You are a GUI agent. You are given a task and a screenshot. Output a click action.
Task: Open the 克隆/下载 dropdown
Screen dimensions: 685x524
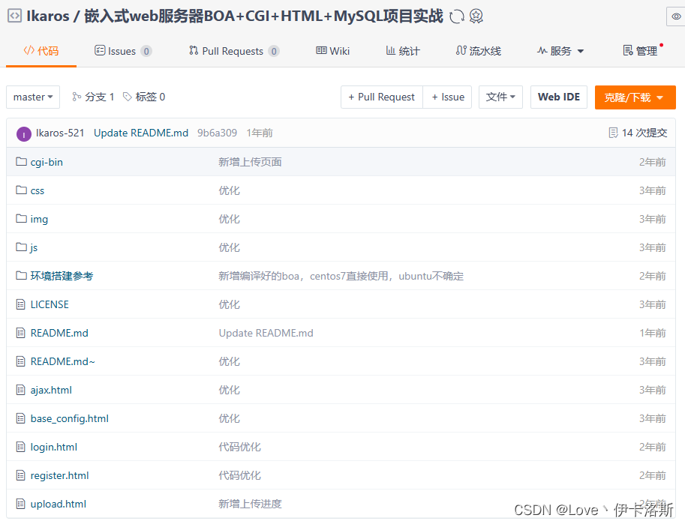click(635, 97)
